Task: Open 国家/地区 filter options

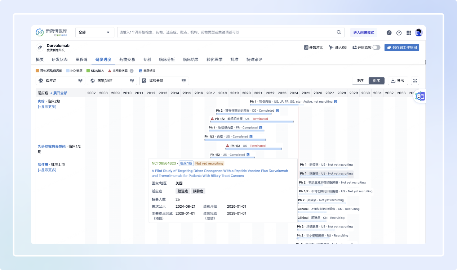Action: click(x=132, y=81)
